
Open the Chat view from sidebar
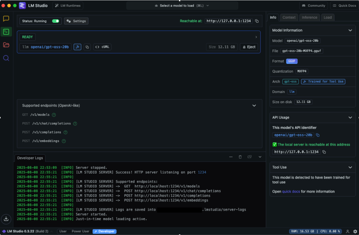pyautogui.click(x=6, y=19)
